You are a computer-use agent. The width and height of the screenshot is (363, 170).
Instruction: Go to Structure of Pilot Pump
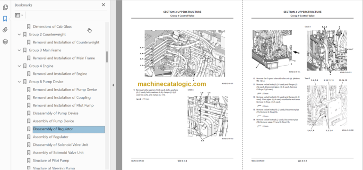51,161
